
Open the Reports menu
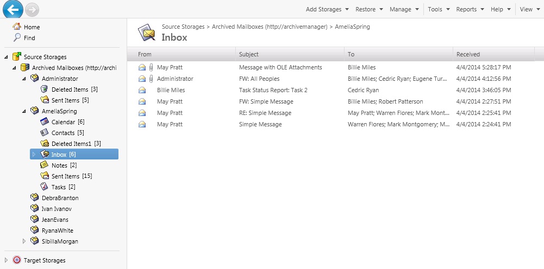click(470, 9)
